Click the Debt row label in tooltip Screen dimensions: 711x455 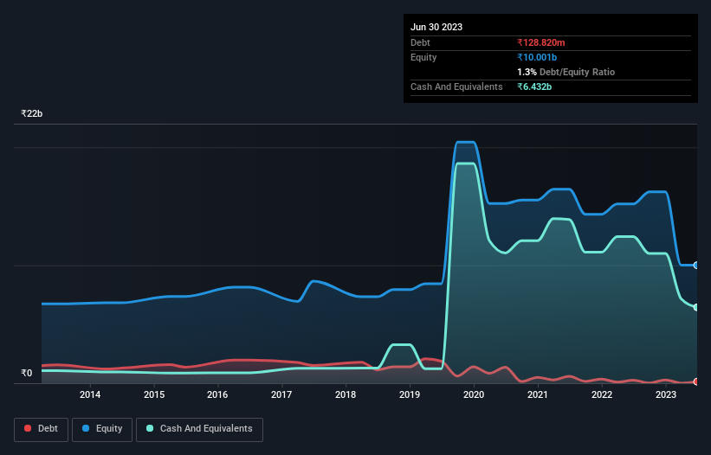click(420, 42)
